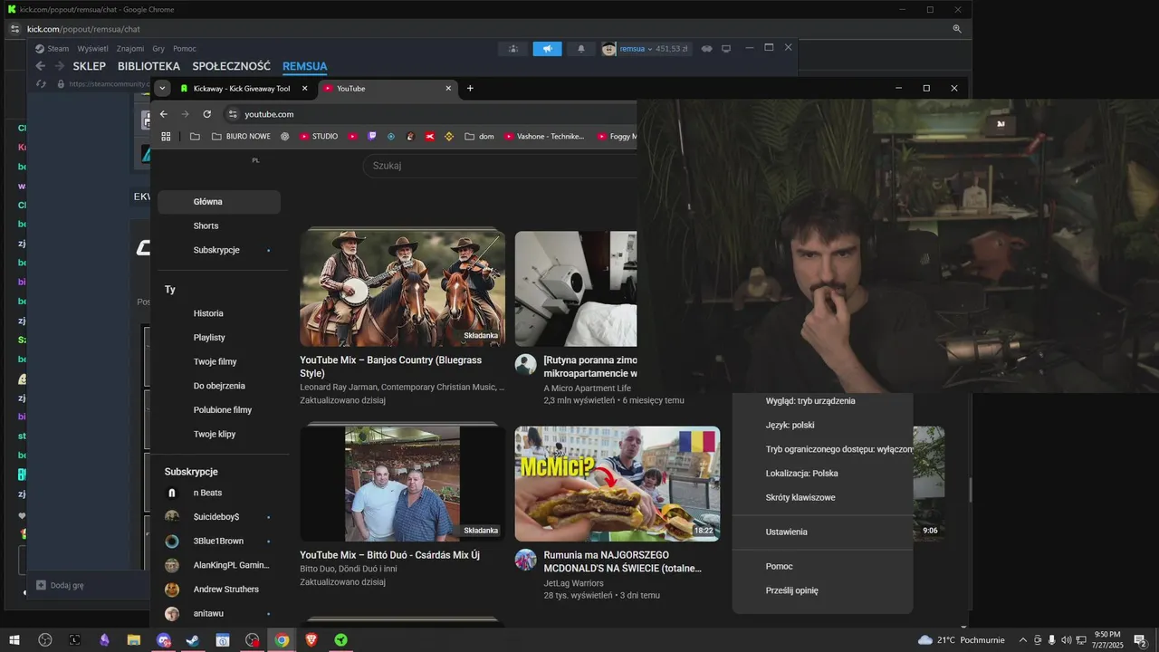Viewport: 1159px width, 652px height.
Task: Open Język: polski option
Action: 822,425
